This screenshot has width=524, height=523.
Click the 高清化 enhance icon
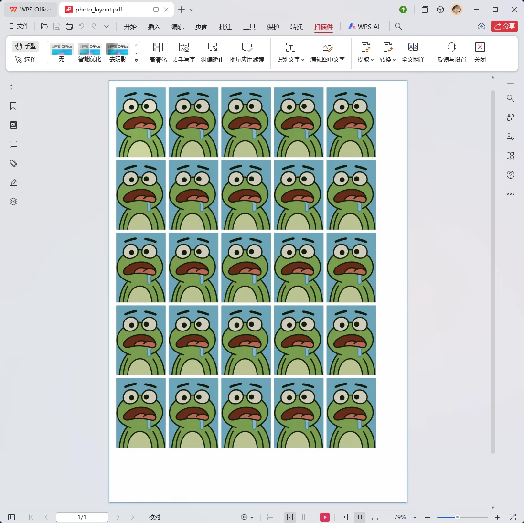click(x=158, y=47)
